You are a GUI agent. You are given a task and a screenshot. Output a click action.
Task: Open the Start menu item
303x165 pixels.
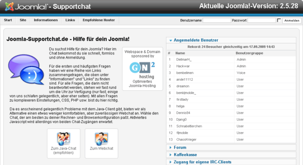[8, 20]
